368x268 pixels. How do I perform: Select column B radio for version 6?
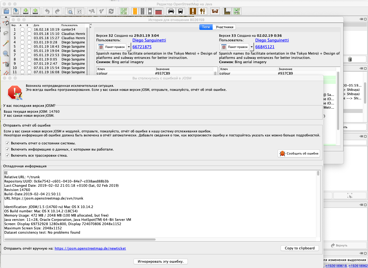[x=29, y=51]
